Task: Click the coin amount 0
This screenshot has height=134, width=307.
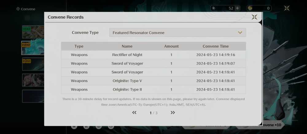Action: [x=268, y=8]
